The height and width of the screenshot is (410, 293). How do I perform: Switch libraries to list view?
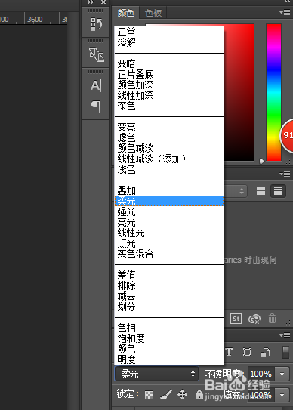(278, 190)
